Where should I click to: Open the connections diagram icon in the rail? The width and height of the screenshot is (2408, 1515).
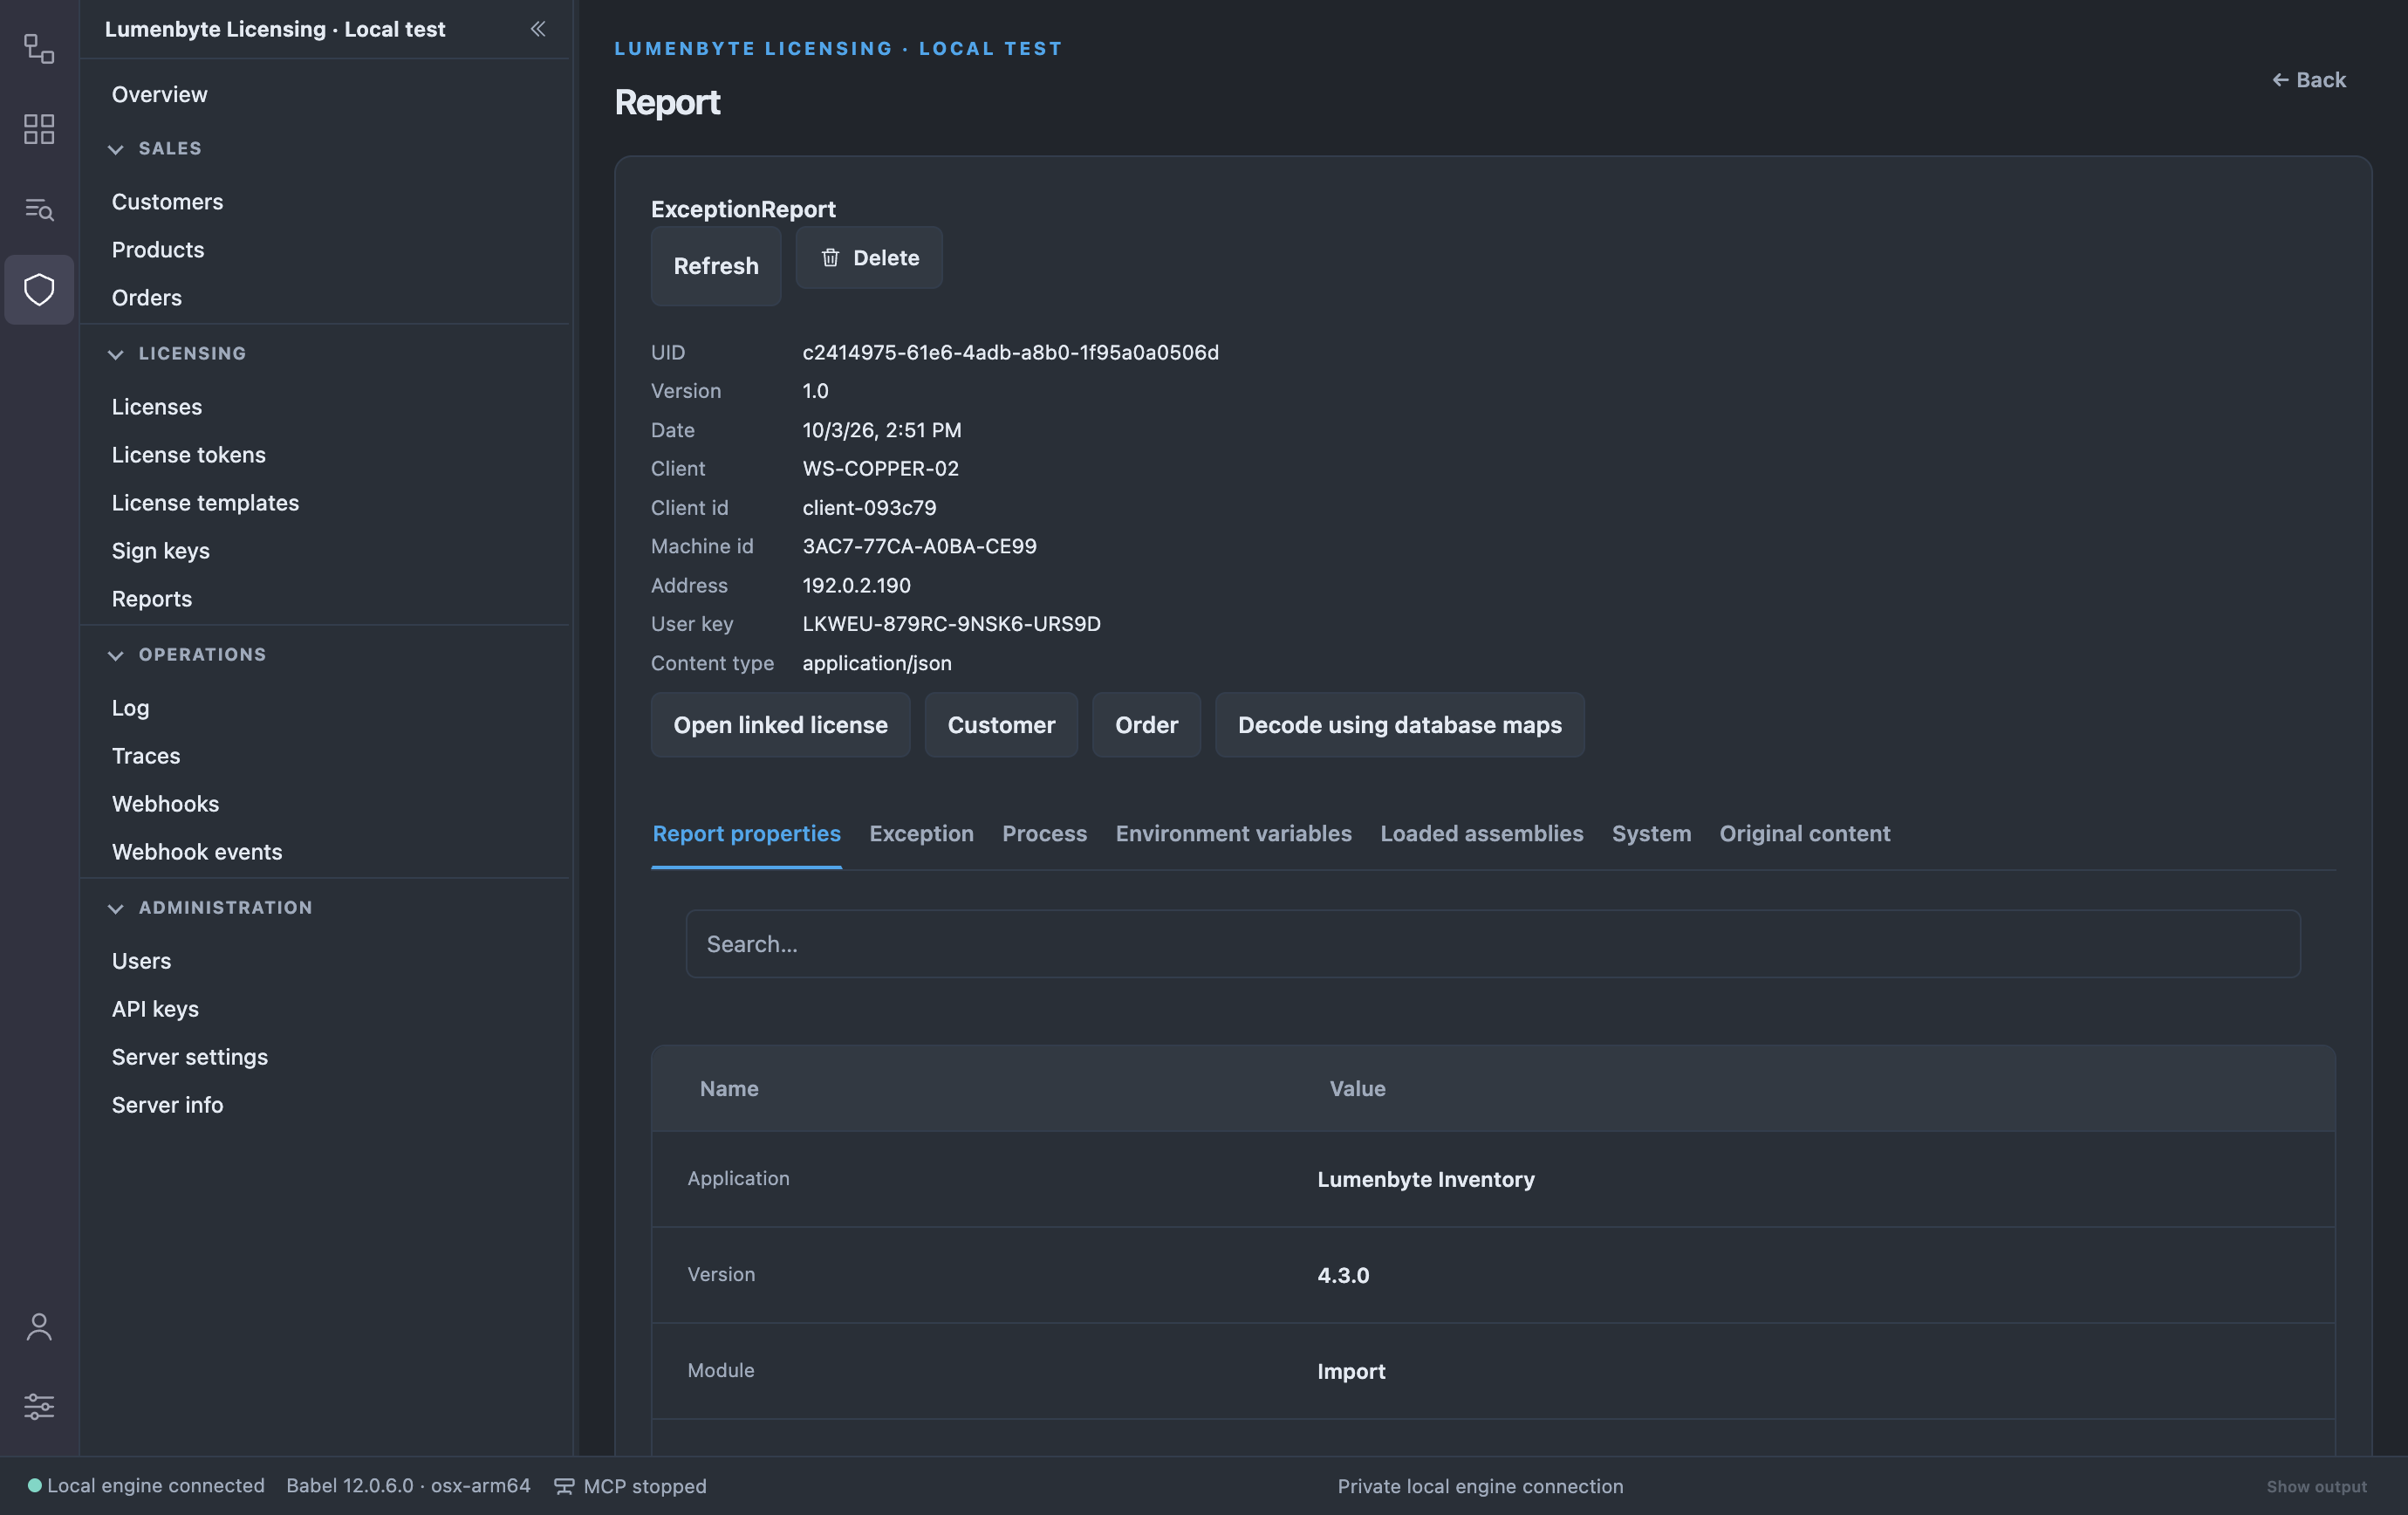click(x=39, y=48)
